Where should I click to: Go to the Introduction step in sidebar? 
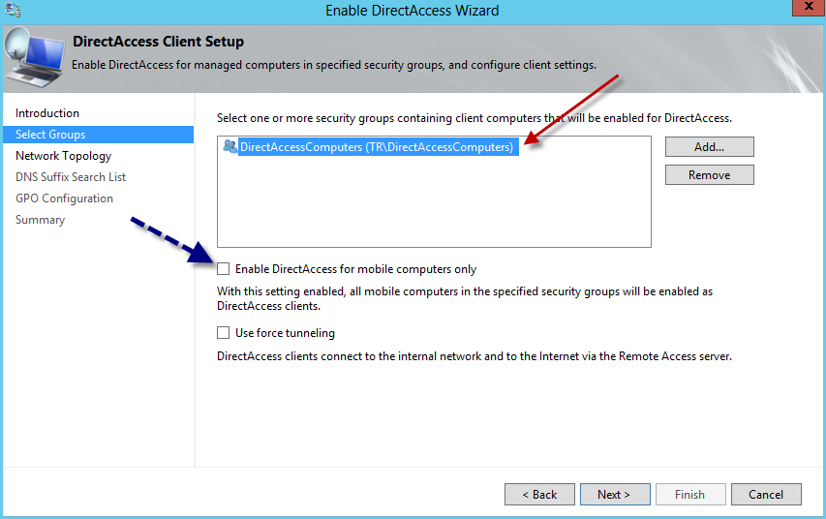tap(47, 113)
